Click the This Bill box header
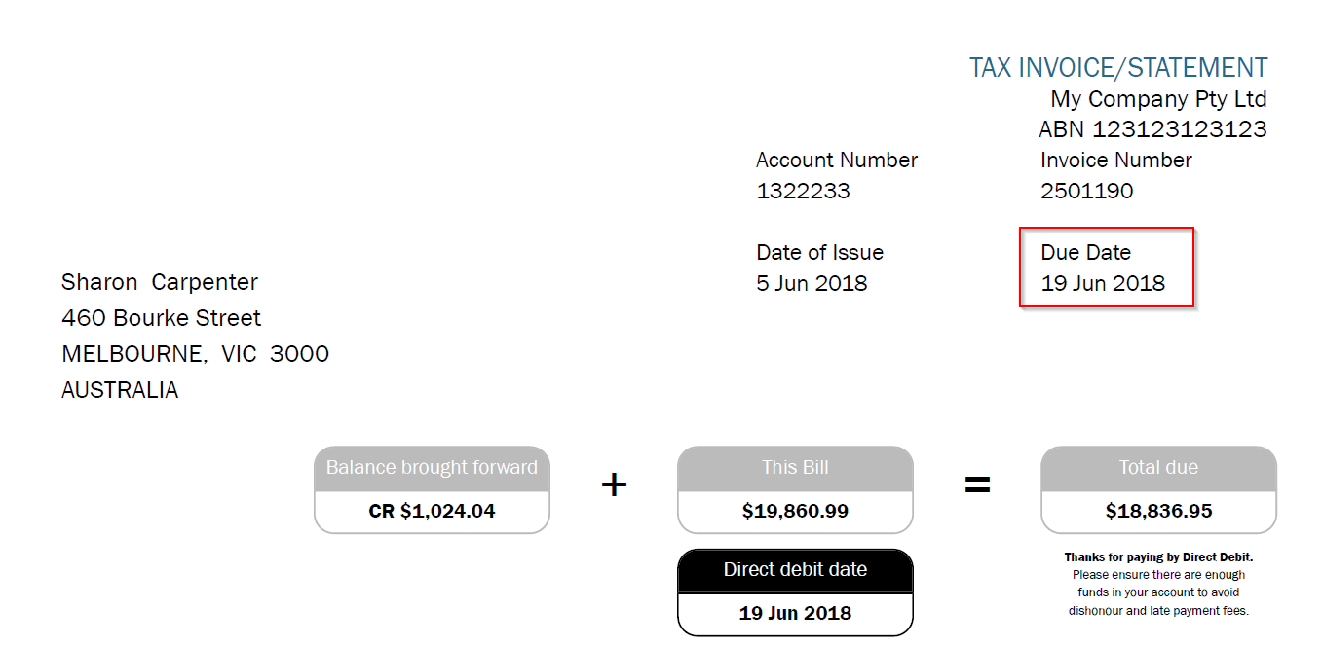1322x646 pixels. point(795,468)
